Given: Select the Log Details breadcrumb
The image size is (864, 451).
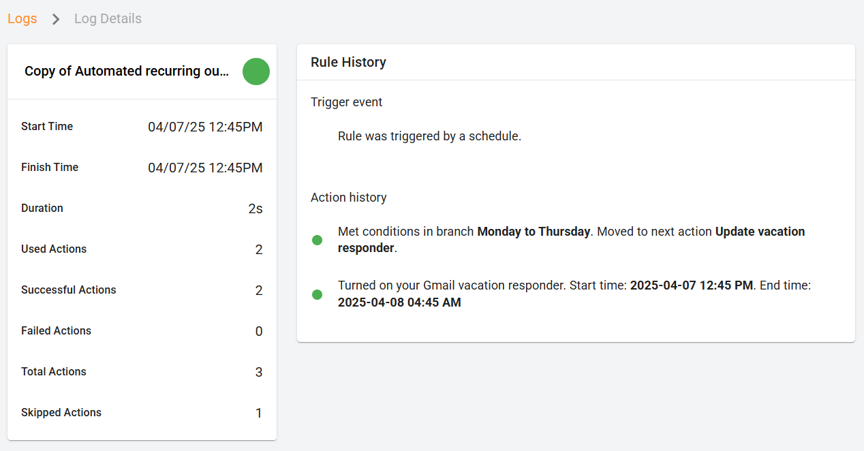Looking at the screenshot, I should pyautogui.click(x=108, y=19).
